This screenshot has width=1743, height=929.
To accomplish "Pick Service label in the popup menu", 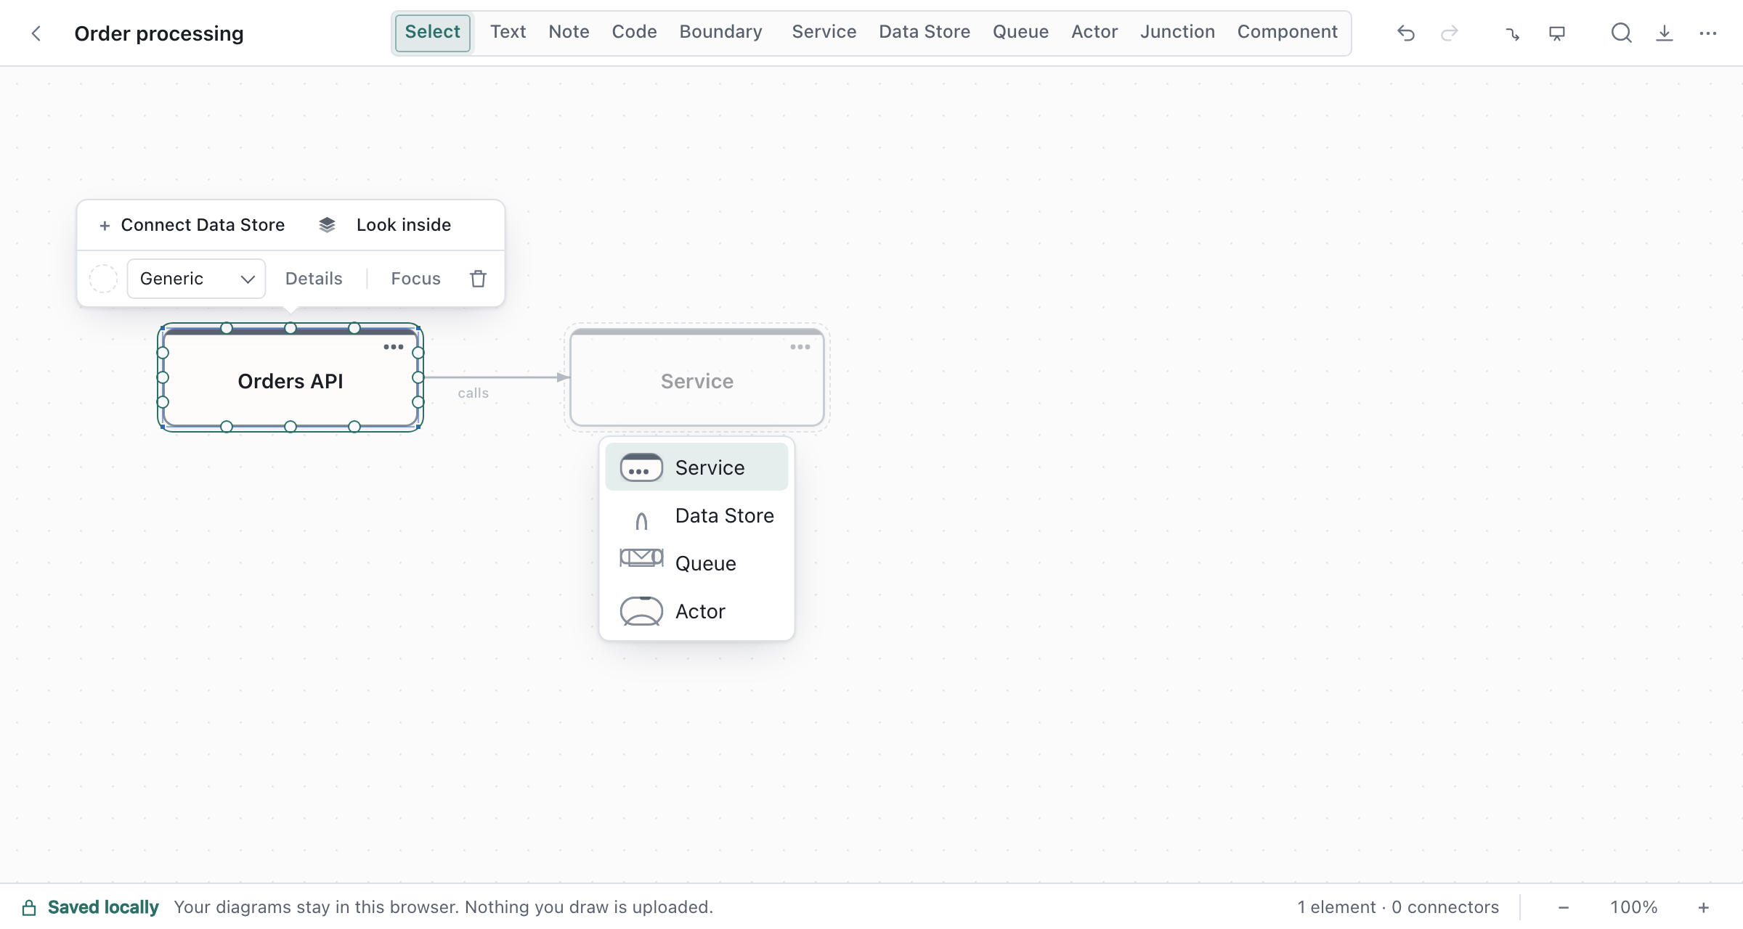I will tap(710, 467).
